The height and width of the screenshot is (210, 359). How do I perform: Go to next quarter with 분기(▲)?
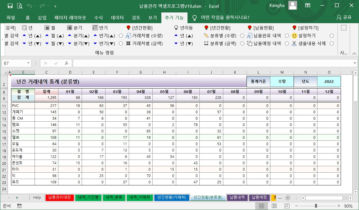pyautogui.click(x=79, y=36)
